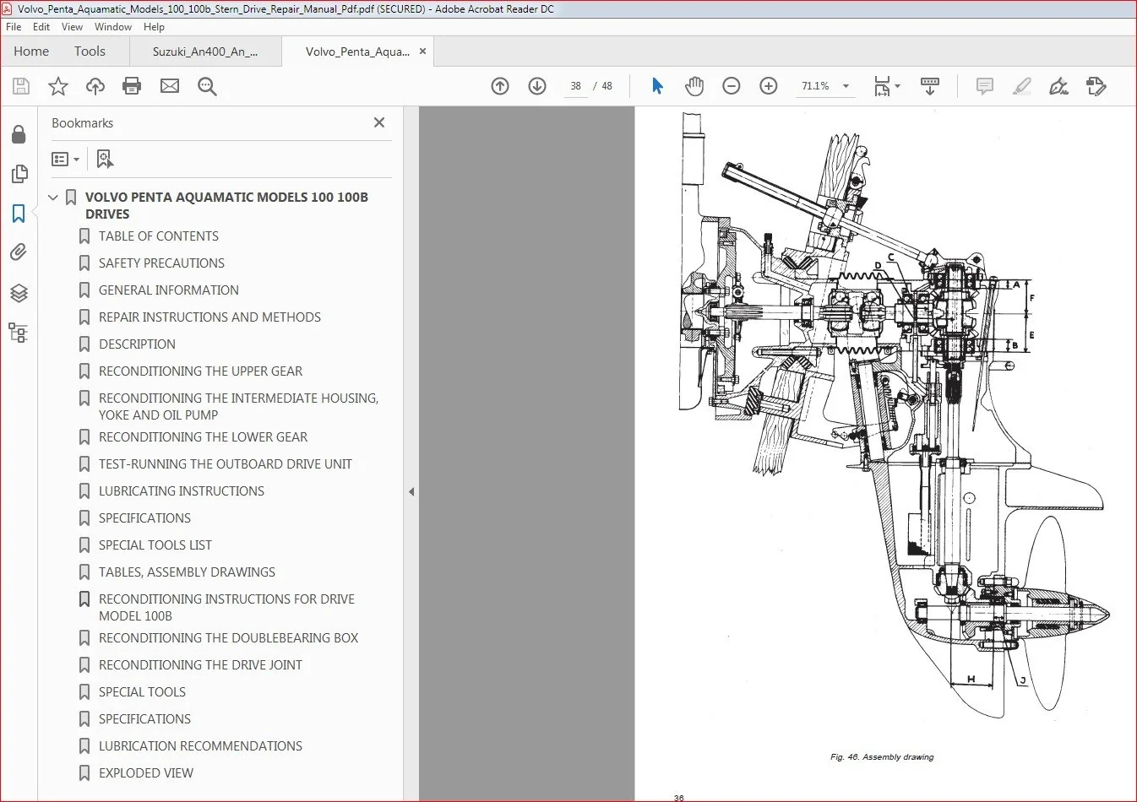Go to REPAIR INSTRUCTIONS AND METHODS bookmark

point(209,317)
